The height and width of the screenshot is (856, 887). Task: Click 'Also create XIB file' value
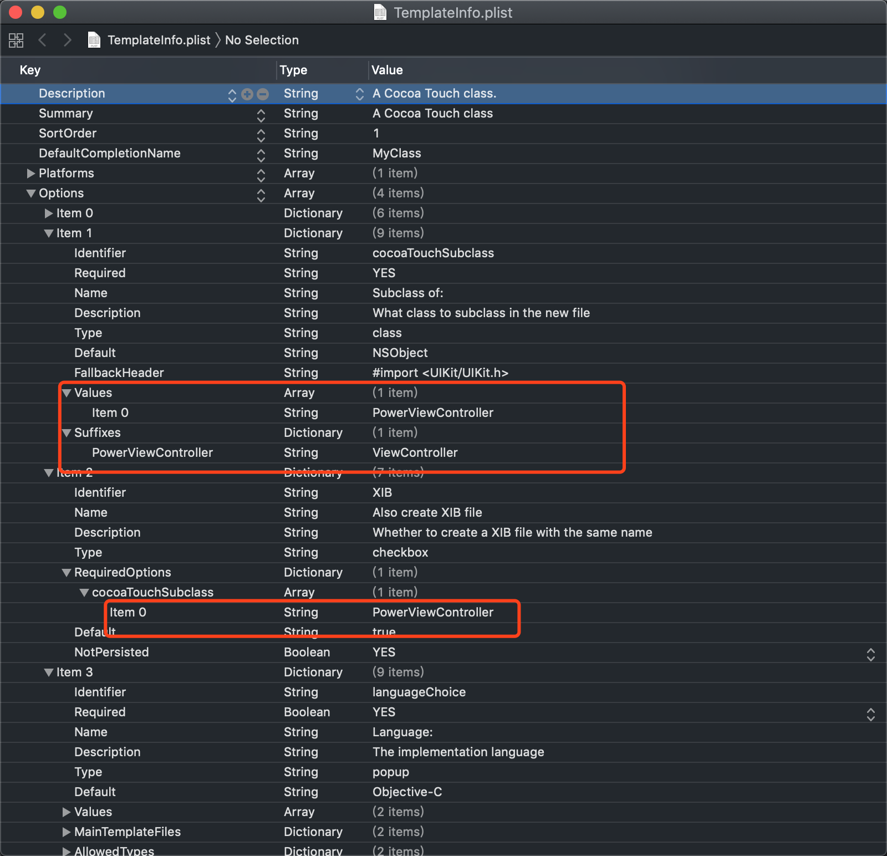click(427, 512)
